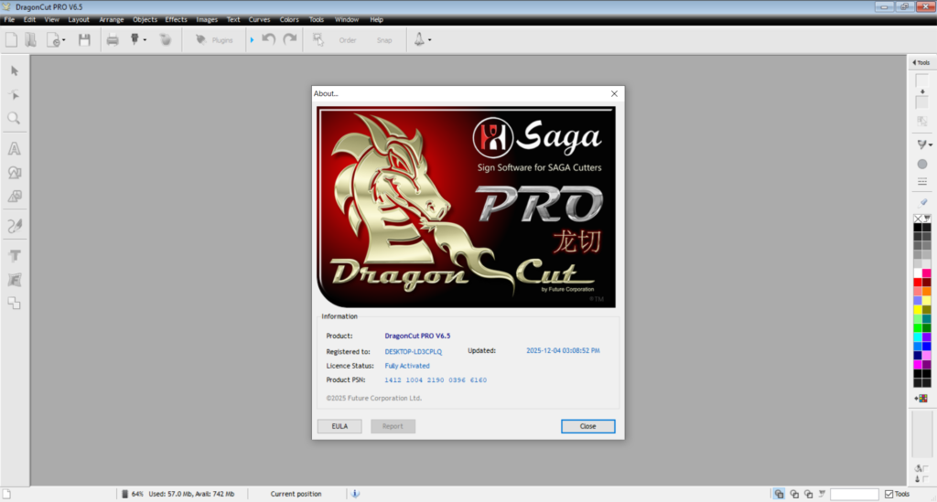Click the Print icon in toolbar
Screen dimensions: 937x502
click(113, 40)
